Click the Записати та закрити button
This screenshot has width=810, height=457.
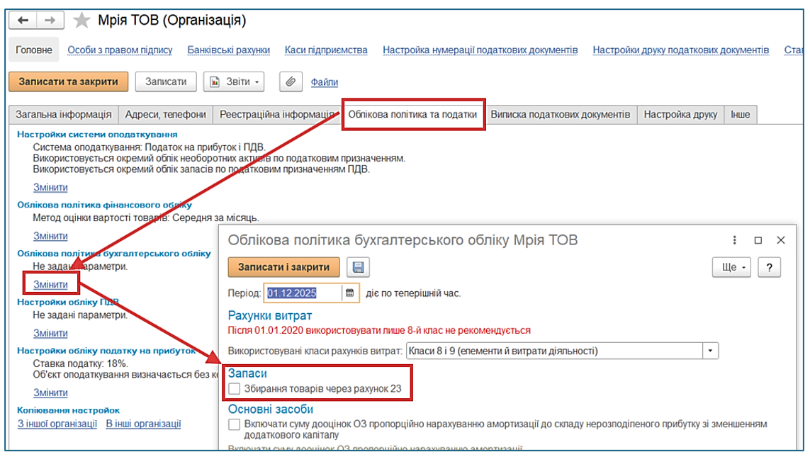click(68, 82)
